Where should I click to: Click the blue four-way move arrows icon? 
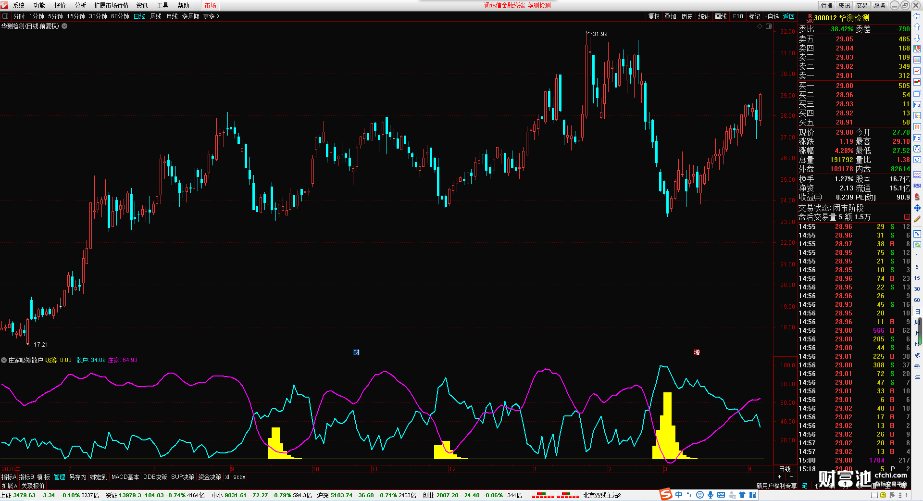pos(917,208)
